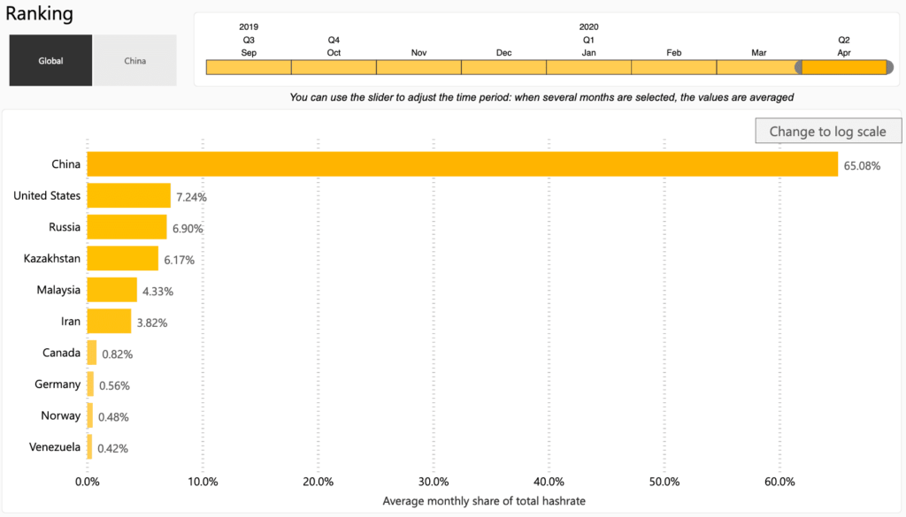This screenshot has width=906, height=517.
Task: Select the Germany country label
Action: (58, 384)
